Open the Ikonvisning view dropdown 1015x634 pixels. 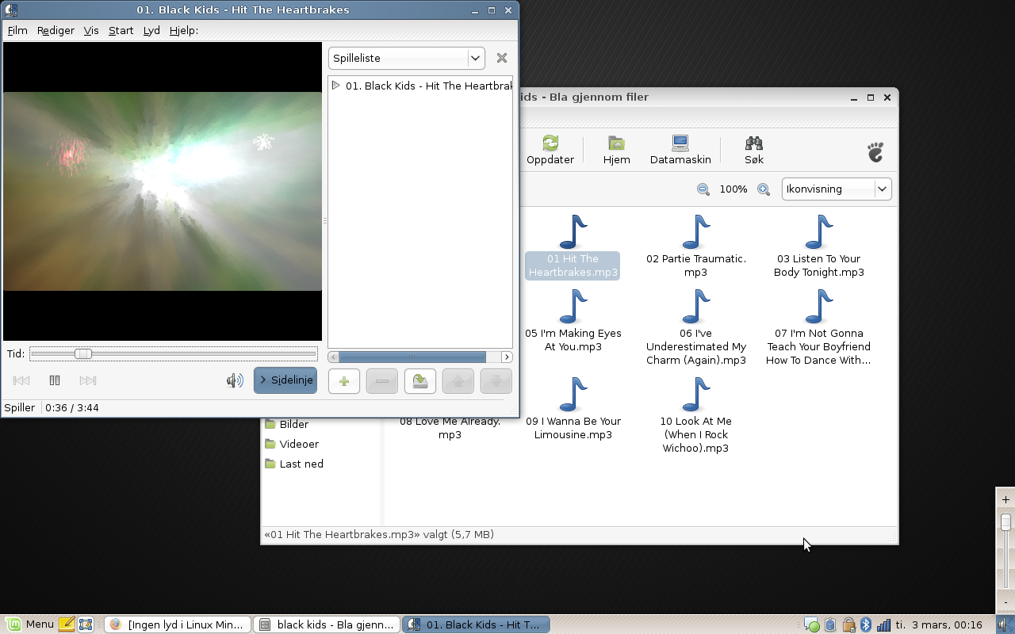pyautogui.click(x=837, y=189)
